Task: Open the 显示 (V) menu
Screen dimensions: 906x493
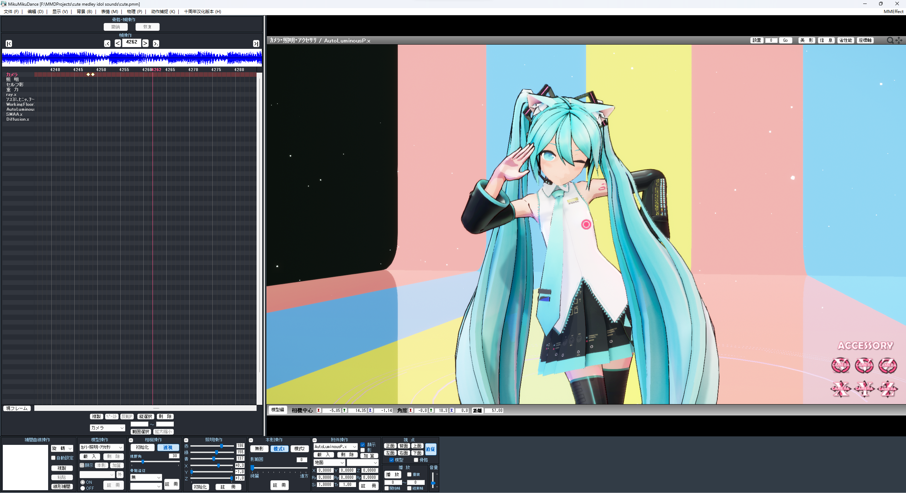Action: 60,11
